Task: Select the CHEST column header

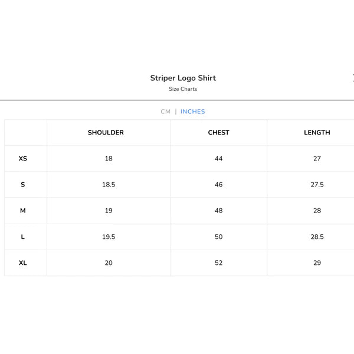Action: pyautogui.click(x=218, y=133)
